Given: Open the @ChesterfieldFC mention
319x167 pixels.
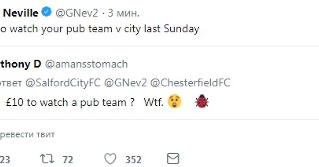Looking at the screenshot, I should tap(190, 83).
